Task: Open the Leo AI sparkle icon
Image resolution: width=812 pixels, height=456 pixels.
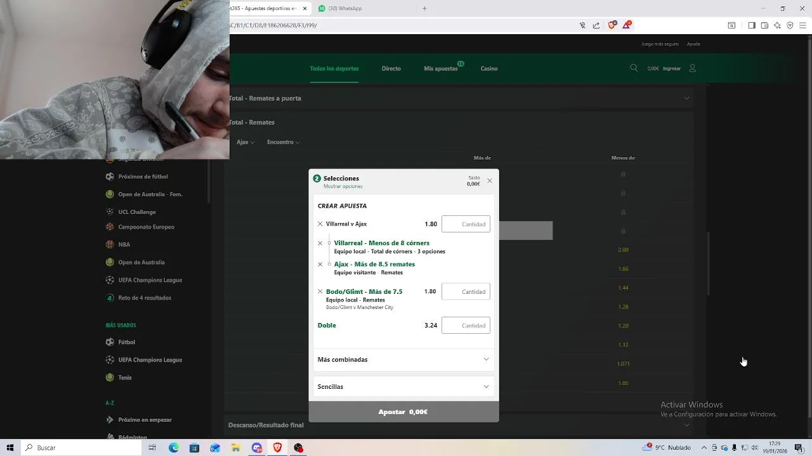Action: tap(777, 25)
